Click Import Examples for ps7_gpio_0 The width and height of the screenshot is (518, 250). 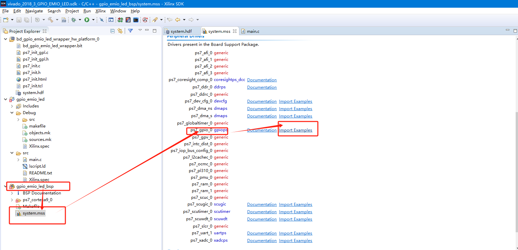click(295, 130)
